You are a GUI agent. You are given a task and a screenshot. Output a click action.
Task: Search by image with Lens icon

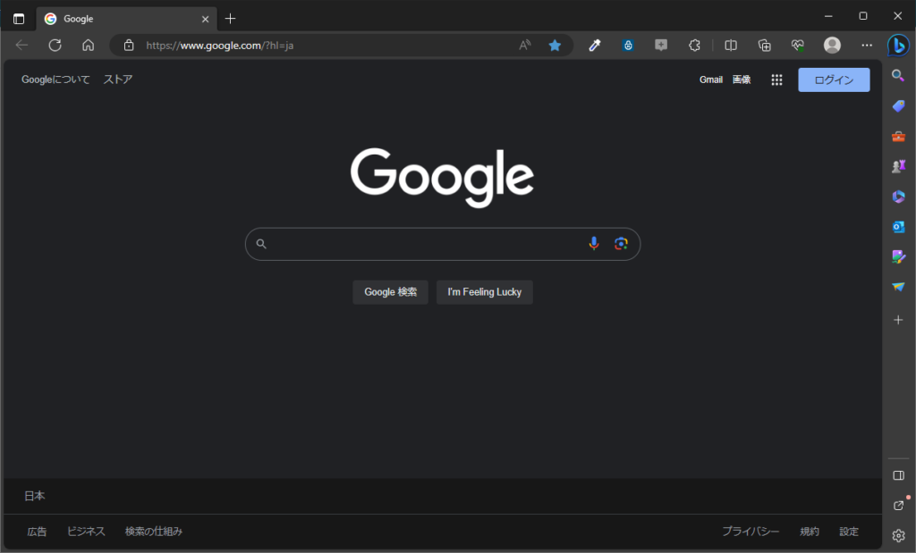pyautogui.click(x=621, y=244)
